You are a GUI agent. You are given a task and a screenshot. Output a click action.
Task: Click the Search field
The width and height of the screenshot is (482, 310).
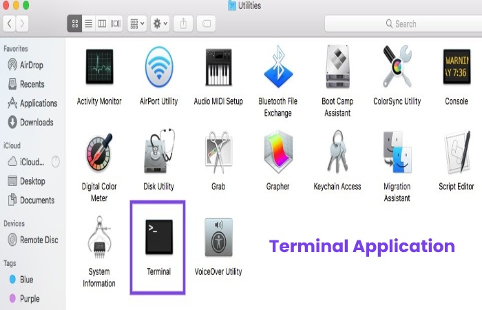(403, 23)
